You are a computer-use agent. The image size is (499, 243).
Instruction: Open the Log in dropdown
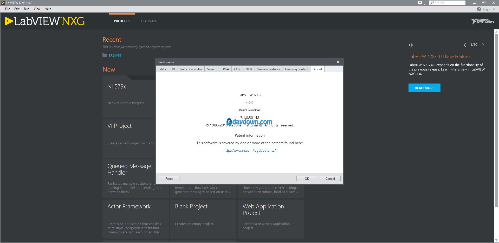click(489, 9)
